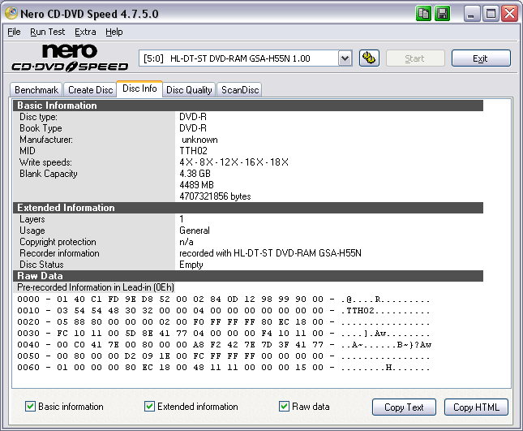Click the Nero CD-DVD Speed logo

[x=70, y=58]
